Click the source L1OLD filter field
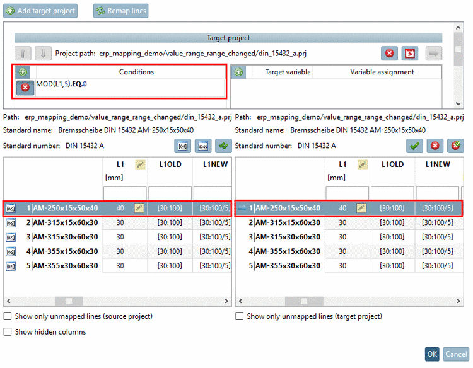 pyautogui.click(x=170, y=193)
